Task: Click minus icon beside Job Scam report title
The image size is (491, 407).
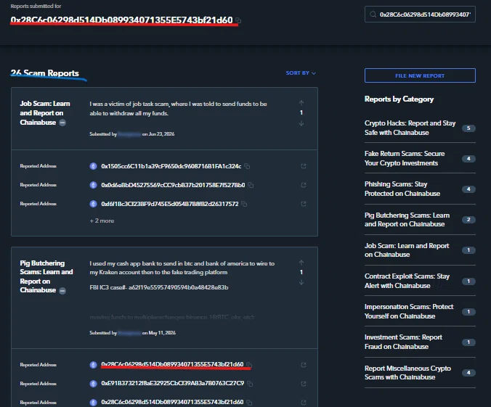Action: 62,123
